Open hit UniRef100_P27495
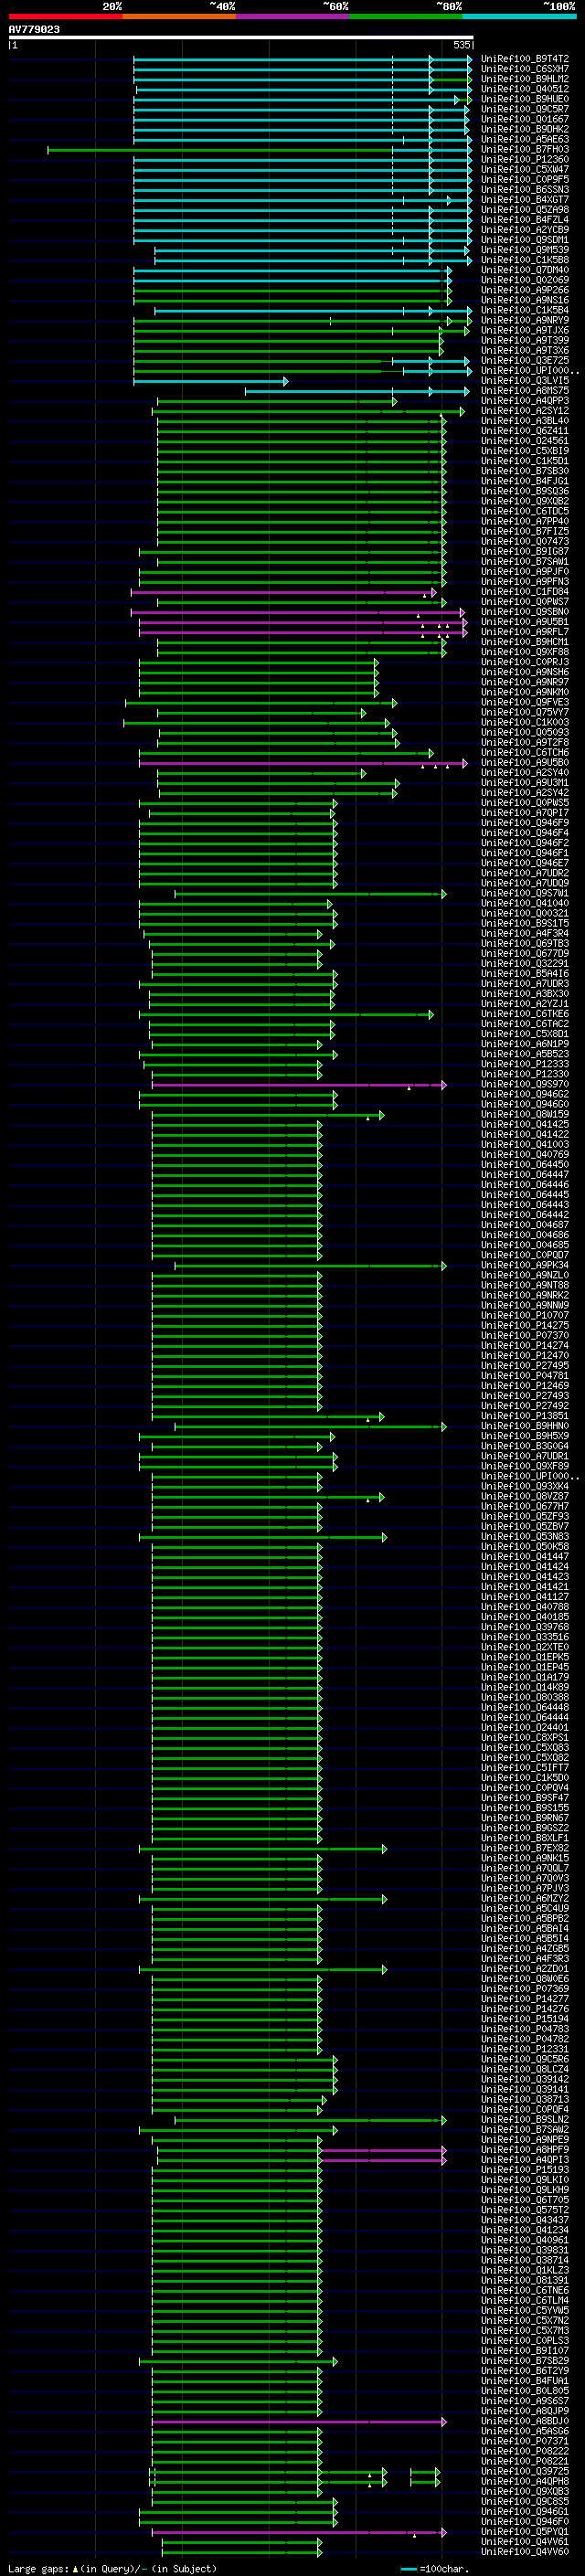The image size is (585, 2576). tap(525, 1365)
